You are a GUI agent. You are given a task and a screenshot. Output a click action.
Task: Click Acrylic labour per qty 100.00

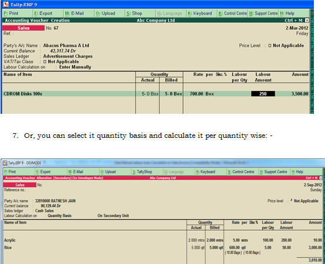pos(268,241)
